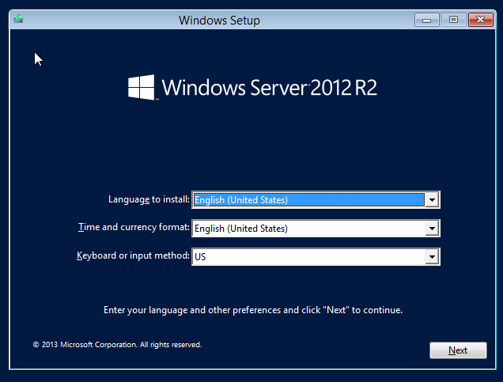
Task: Minimize the Windows Setup window
Action: click(427, 20)
